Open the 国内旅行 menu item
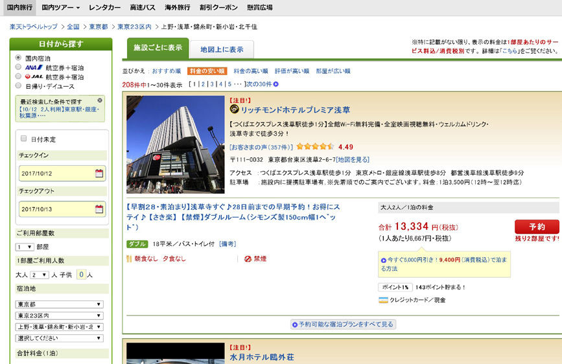The height and width of the screenshot is (364, 562). tap(19, 8)
